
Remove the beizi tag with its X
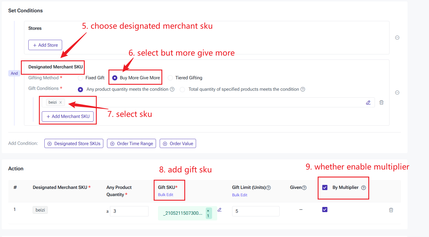tap(61, 102)
